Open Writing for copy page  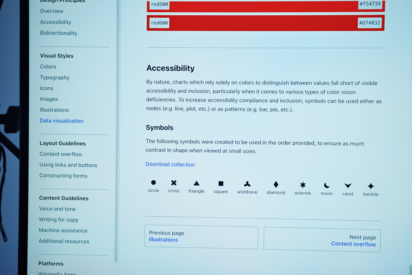(x=59, y=220)
